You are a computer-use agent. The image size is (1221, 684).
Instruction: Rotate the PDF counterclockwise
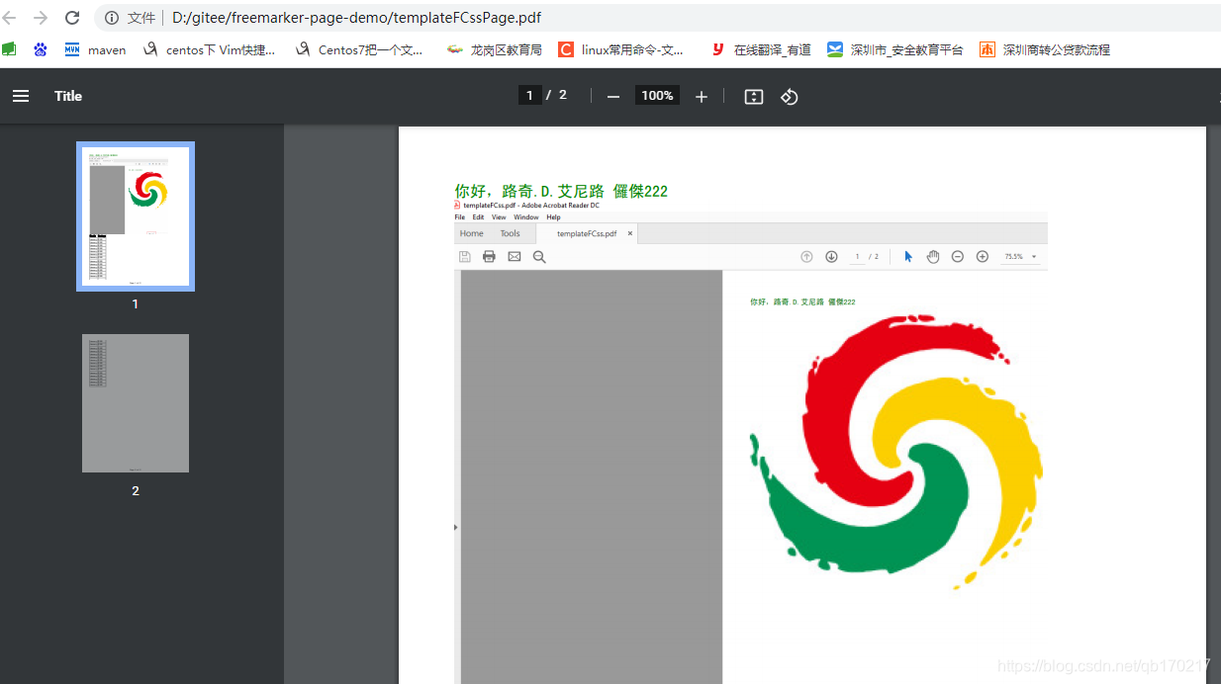click(x=789, y=96)
